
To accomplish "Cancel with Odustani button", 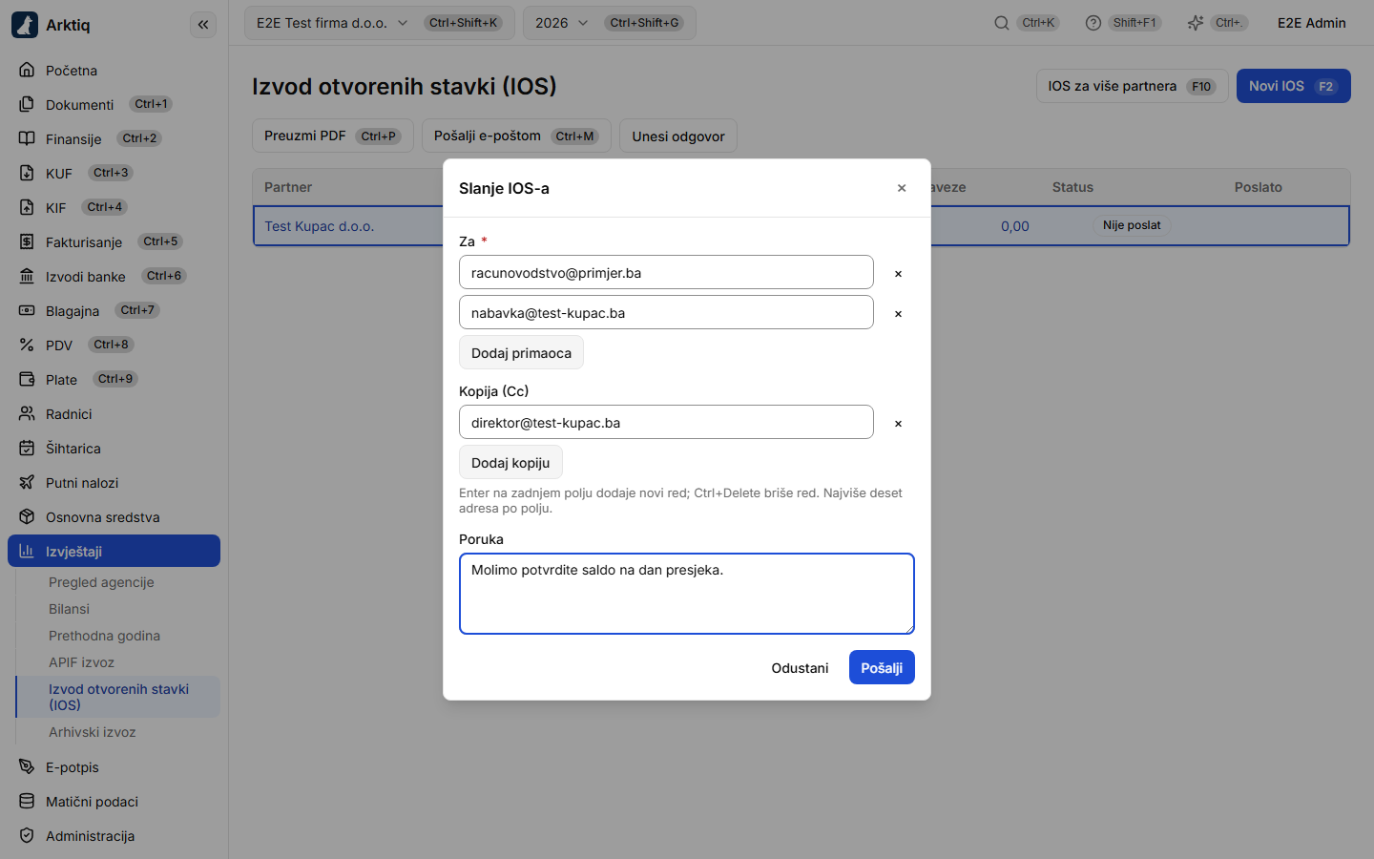I will coord(800,667).
